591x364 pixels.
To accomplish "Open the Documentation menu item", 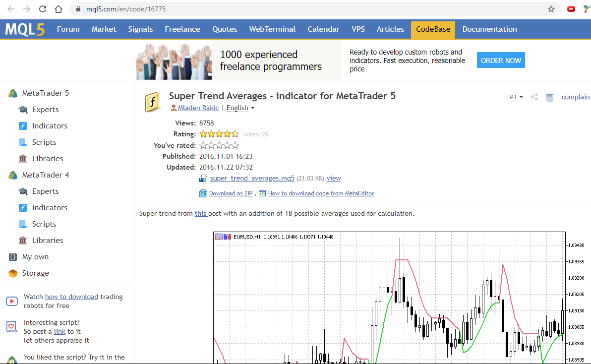I will pos(490,29).
